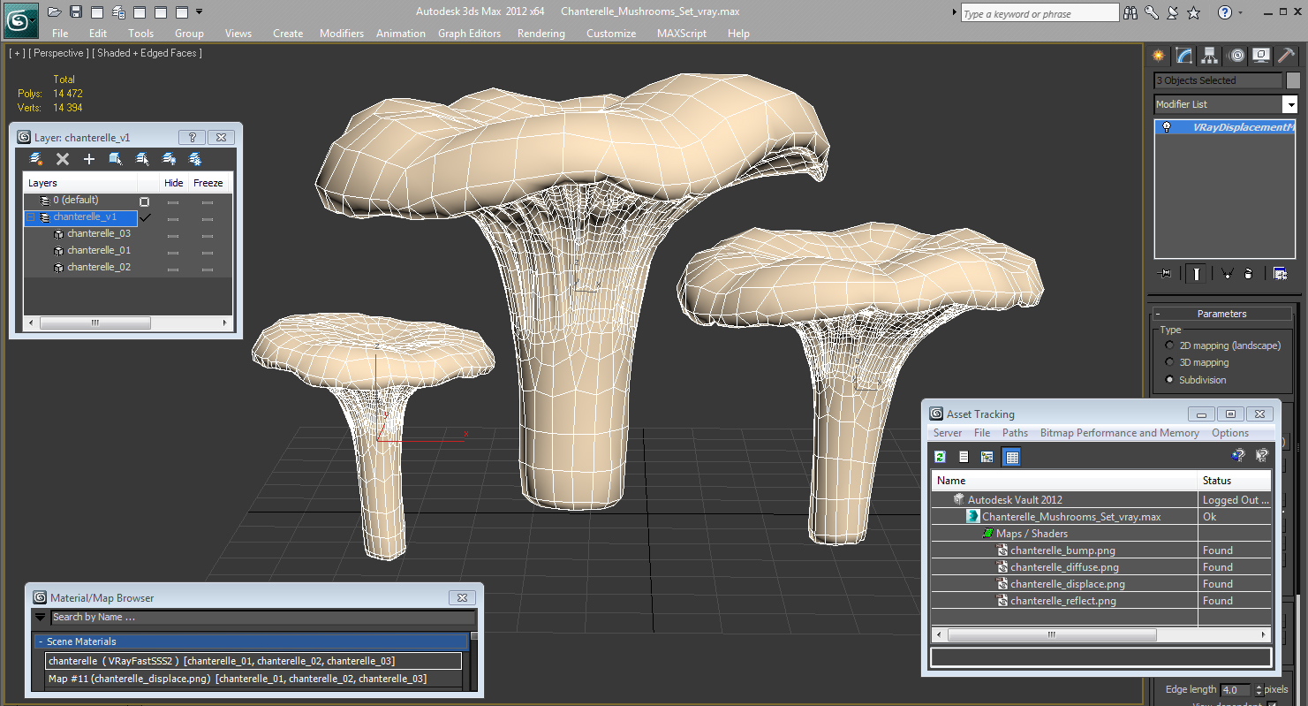Open the MAXScript menu
Image resolution: width=1308 pixels, height=706 pixels.
click(x=682, y=34)
